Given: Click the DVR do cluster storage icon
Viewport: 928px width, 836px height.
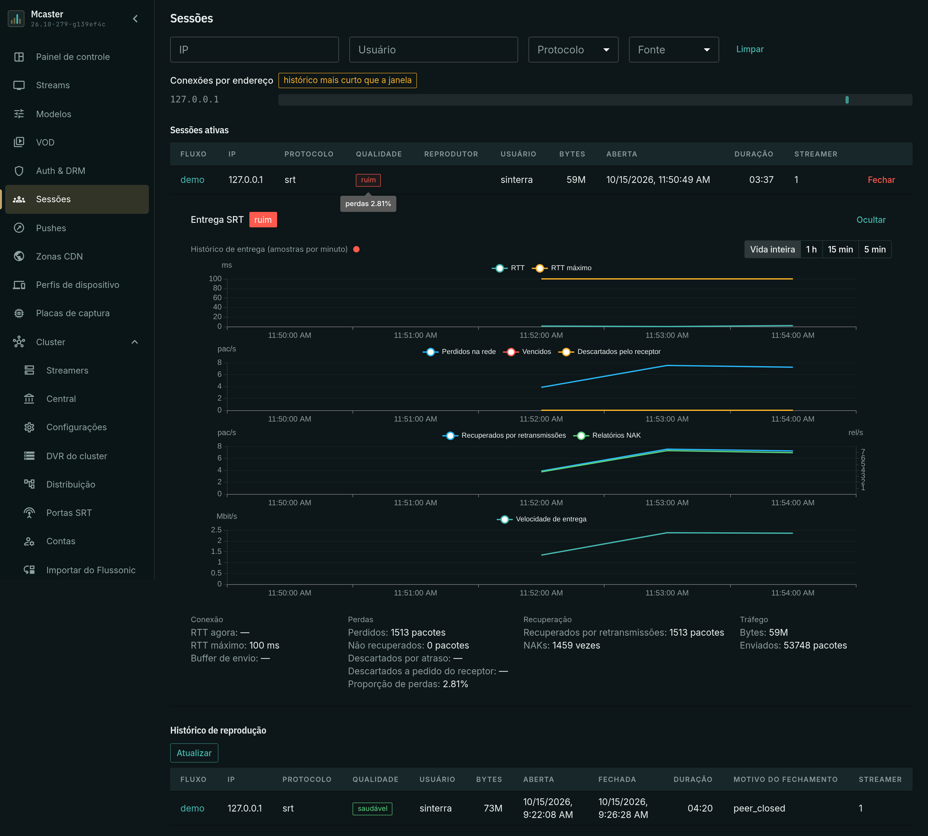Looking at the screenshot, I should [29, 456].
